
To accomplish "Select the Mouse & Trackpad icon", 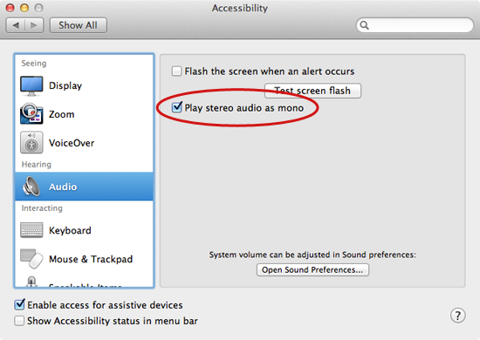I will click(31, 259).
